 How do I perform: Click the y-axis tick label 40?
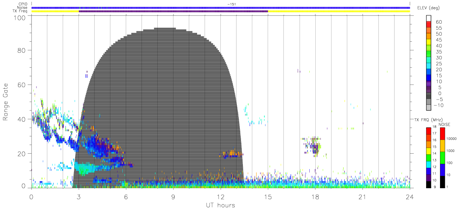[22, 119]
